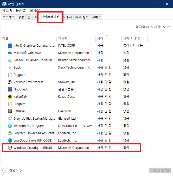Maximize the Task Manager window
This screenshot has width=173, height=177.
point(155,4)
